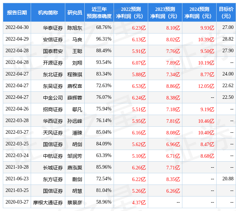The height and width of the screenshot is (211, 236).
Task: Click target price 22.62
Action: pyautogui.click(x=228, y=86)
